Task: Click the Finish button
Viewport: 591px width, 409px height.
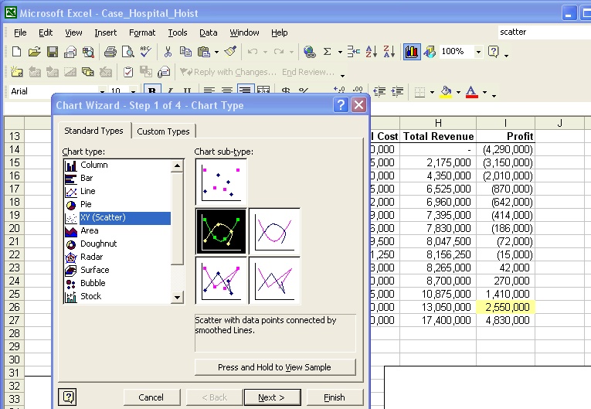Action: 335,397
